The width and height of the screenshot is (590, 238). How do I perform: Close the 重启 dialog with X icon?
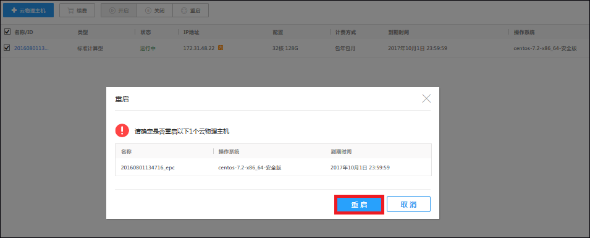pyautogui.click(x=426, y=99)
